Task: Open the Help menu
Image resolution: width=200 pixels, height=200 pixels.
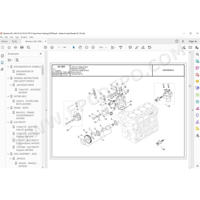Action: tap(31, 37)
